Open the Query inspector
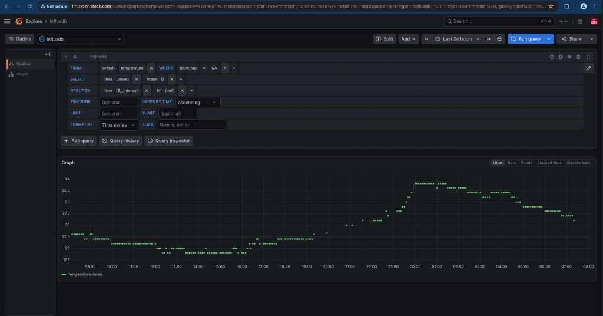This screenshot has height=316, width=603. [168, 141]
